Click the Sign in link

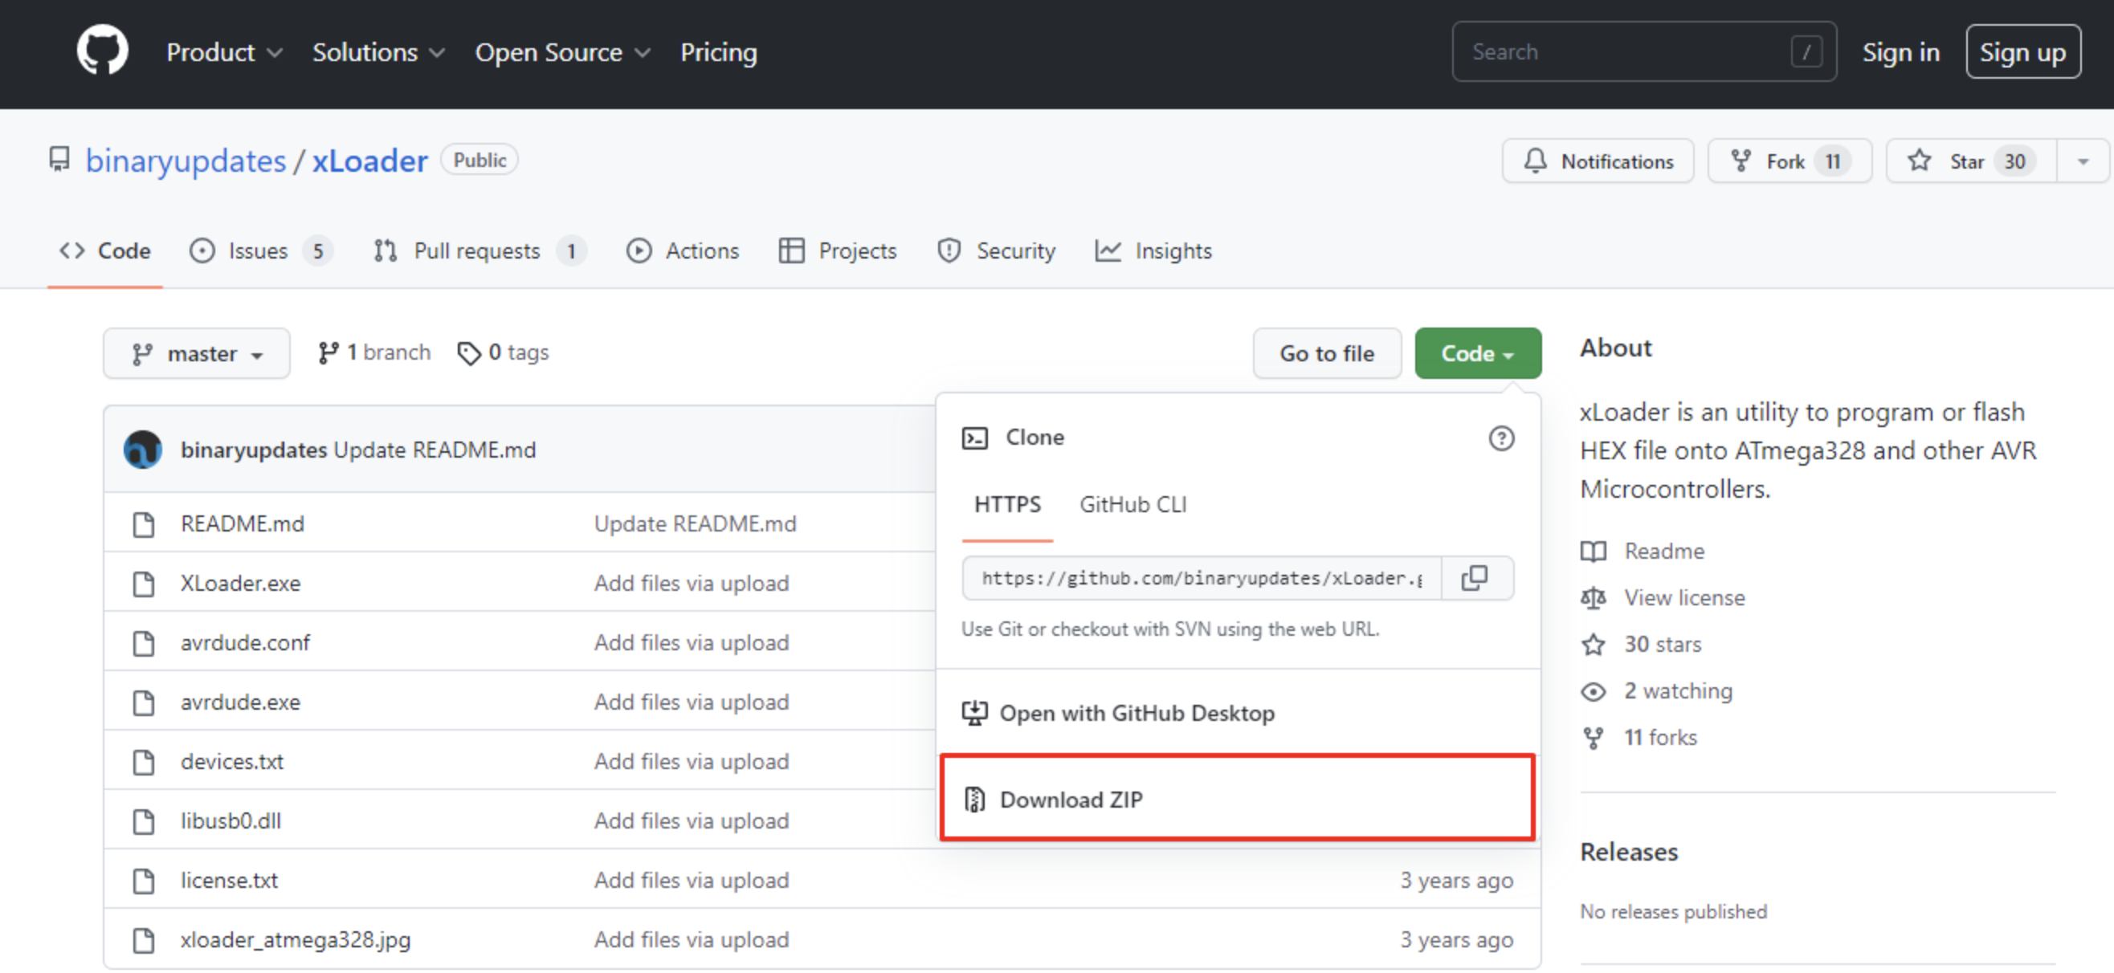pos(1900,52)
